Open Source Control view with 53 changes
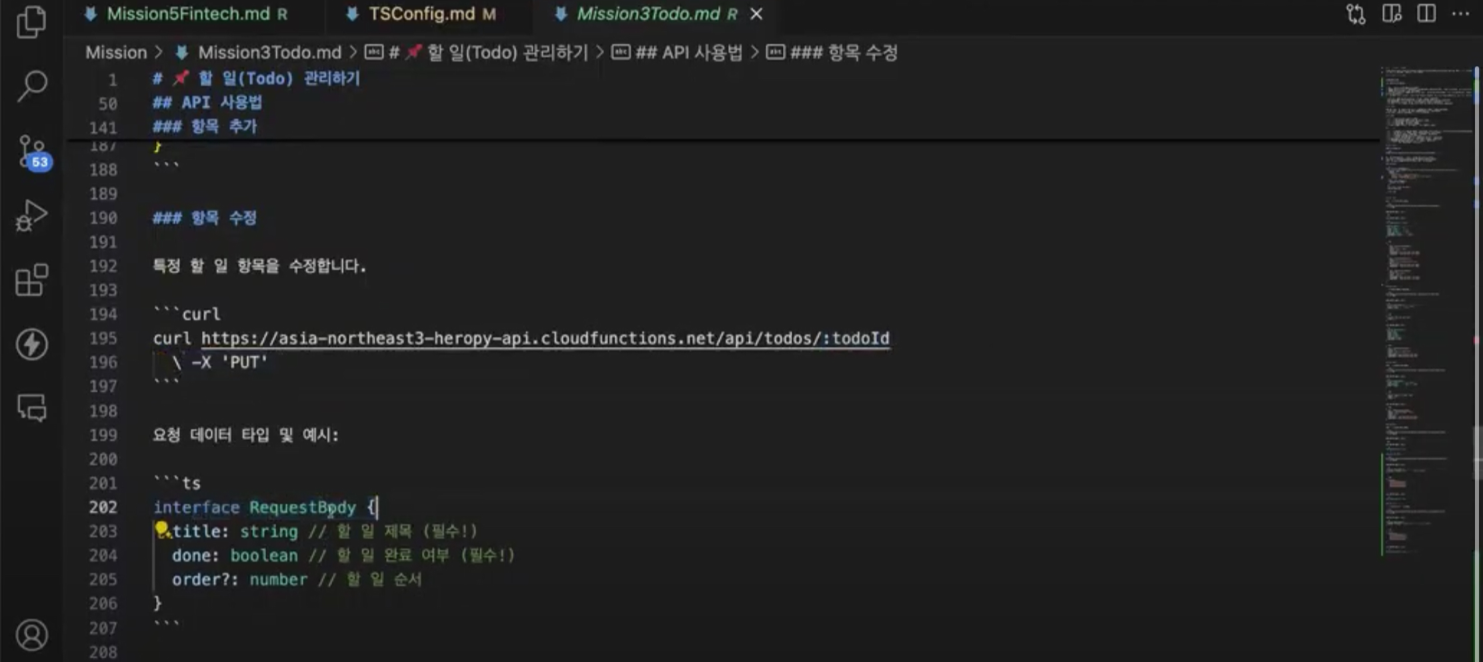 [33, 153]
